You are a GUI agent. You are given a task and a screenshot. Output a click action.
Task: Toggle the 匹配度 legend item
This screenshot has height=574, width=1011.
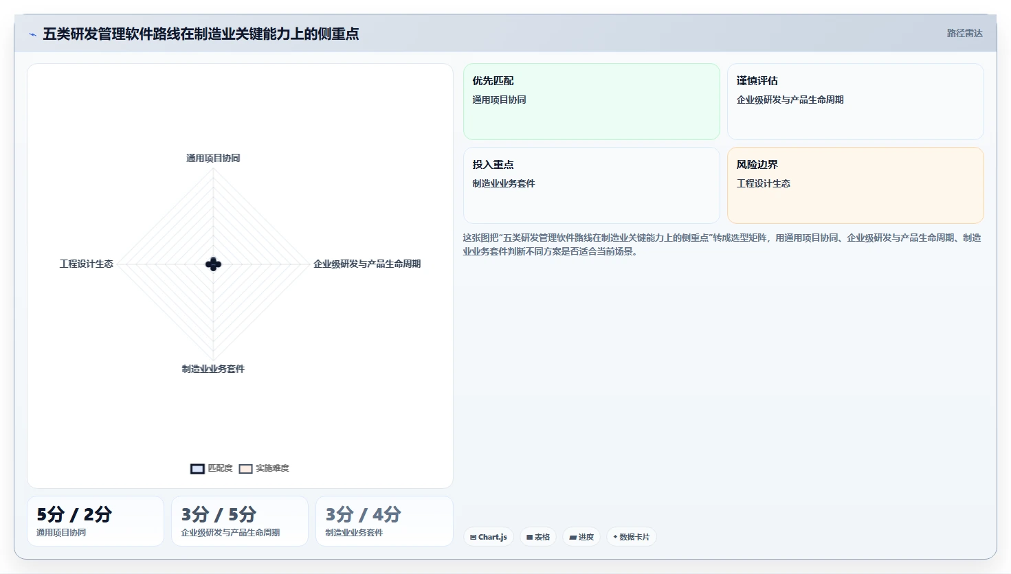tap(212, 468)
